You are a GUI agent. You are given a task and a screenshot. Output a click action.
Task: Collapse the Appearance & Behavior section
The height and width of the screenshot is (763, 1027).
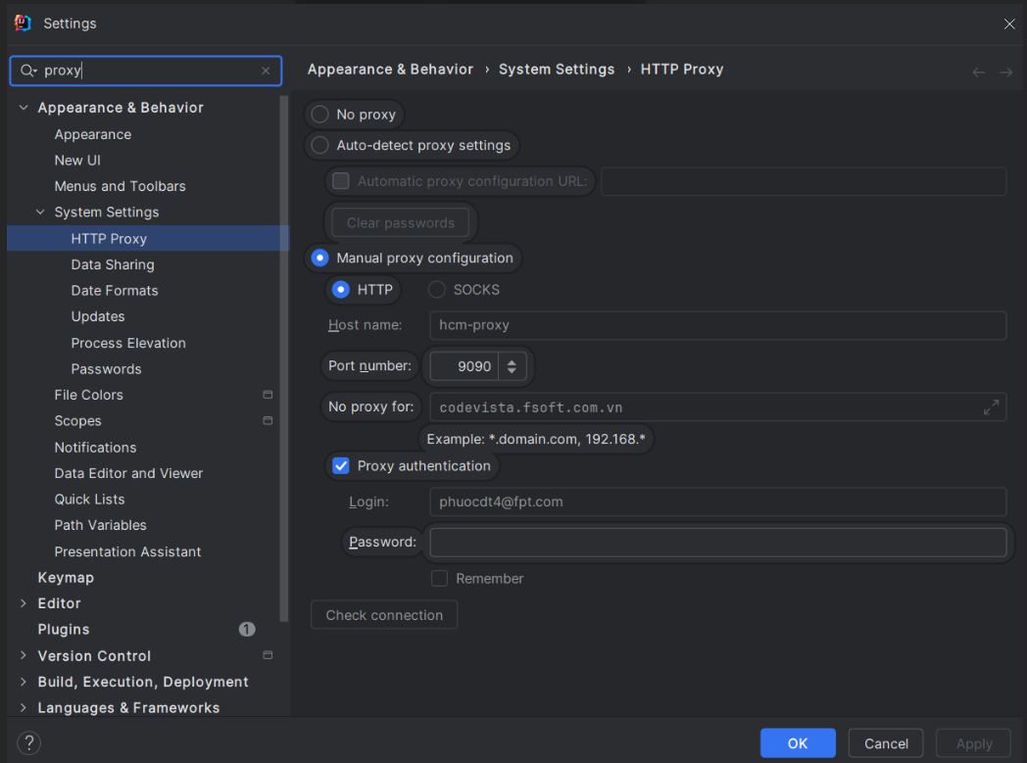click(24, 108)
